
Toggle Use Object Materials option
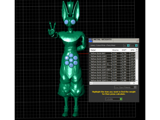(x=125, y=87)
